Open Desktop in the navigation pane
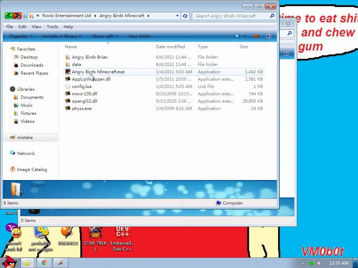 (26, 57)
